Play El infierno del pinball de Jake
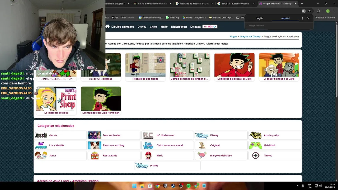 (234, 67)
